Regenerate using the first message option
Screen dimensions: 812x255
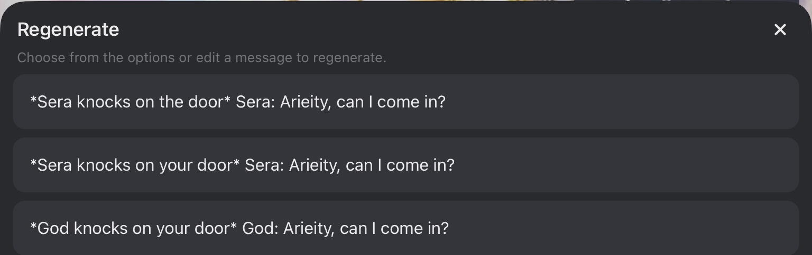405,102
